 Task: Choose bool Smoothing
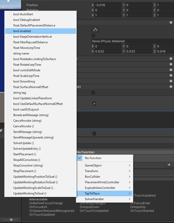click(41, 81)
